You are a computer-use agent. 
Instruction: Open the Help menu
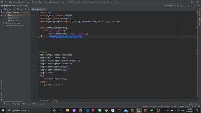(62, 2)
